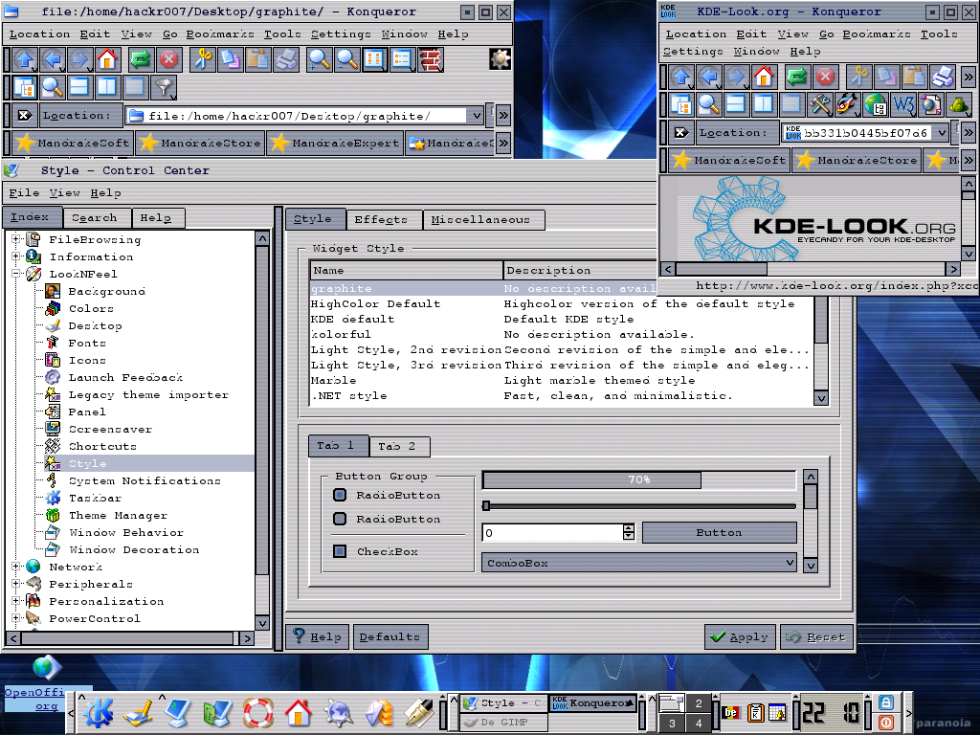The height and width of the screenshot is (735, 980).
Task: Expand the Peripherals tree node
Action: point(16,584)
